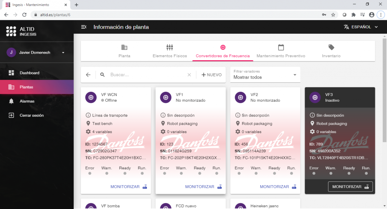The width and height of the screenshot is (387, 209).
Task: Click the VF WCN converter chip icon
Action: [91, 97]
